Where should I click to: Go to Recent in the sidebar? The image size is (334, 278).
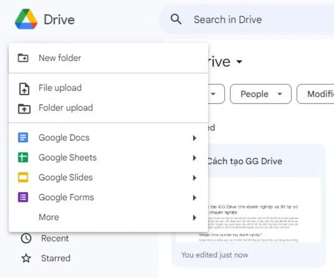[55, 238]
